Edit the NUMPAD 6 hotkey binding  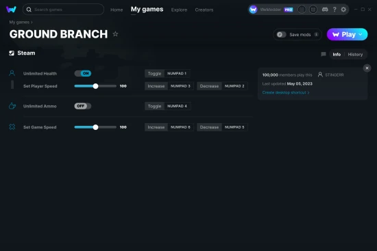tap(180, 127)
